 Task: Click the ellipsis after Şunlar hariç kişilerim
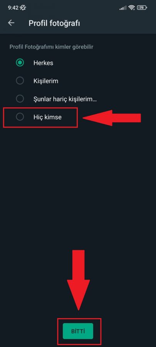point(95,100)
